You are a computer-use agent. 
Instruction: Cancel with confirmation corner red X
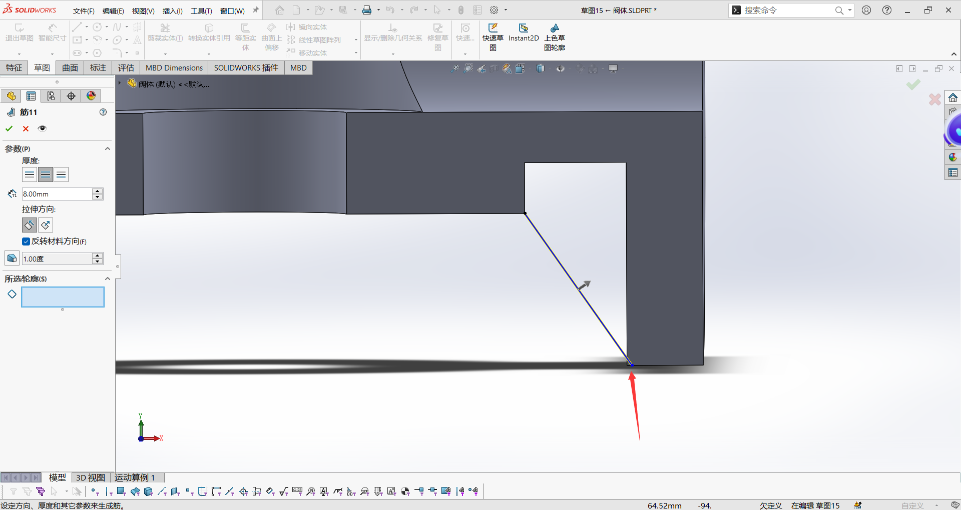[934, 99]
